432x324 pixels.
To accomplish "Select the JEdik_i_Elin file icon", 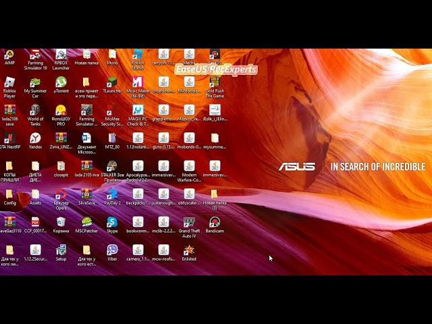I will 215,113.
